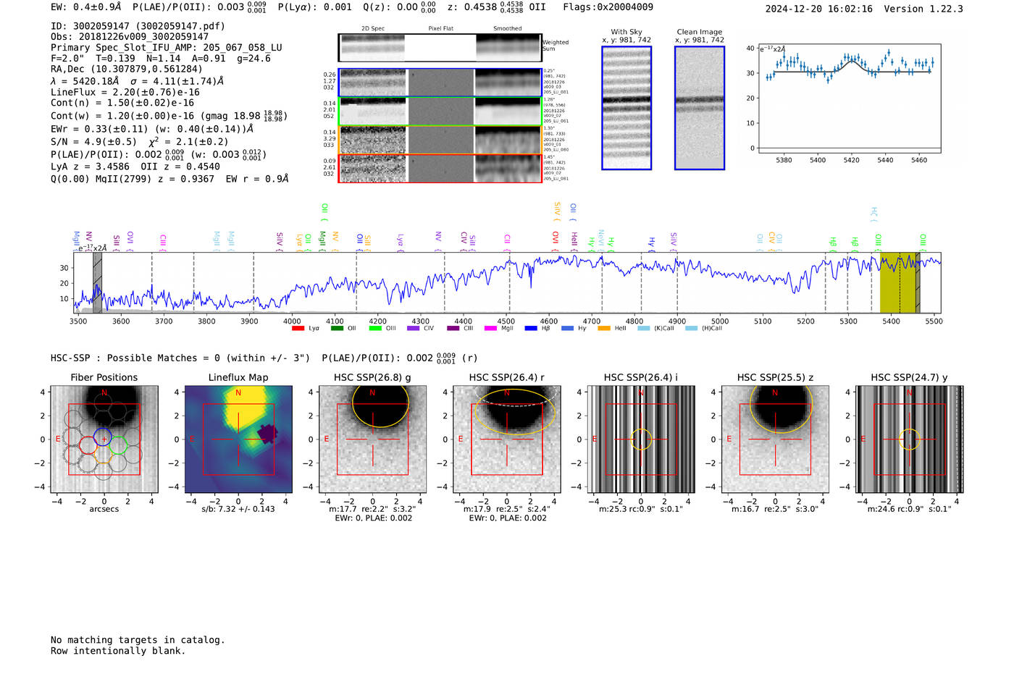Viewport: 1014px width, 690px height.
Task: Click the red Lyα legend swatch
Action: 297,329
